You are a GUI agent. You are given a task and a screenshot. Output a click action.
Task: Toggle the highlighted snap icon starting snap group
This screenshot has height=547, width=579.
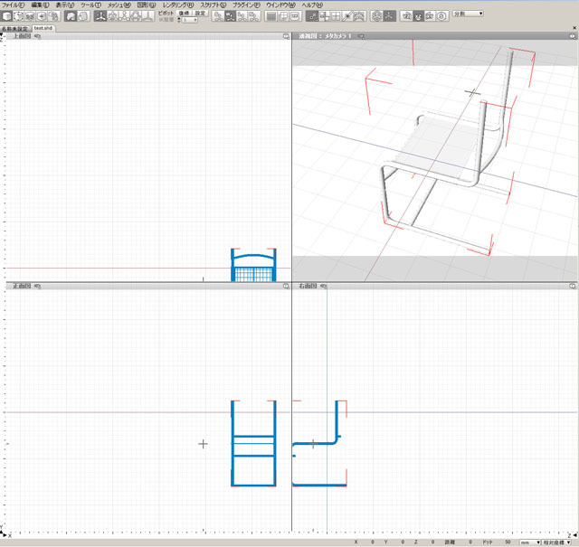pyautogui.click(x=312, y=16)
